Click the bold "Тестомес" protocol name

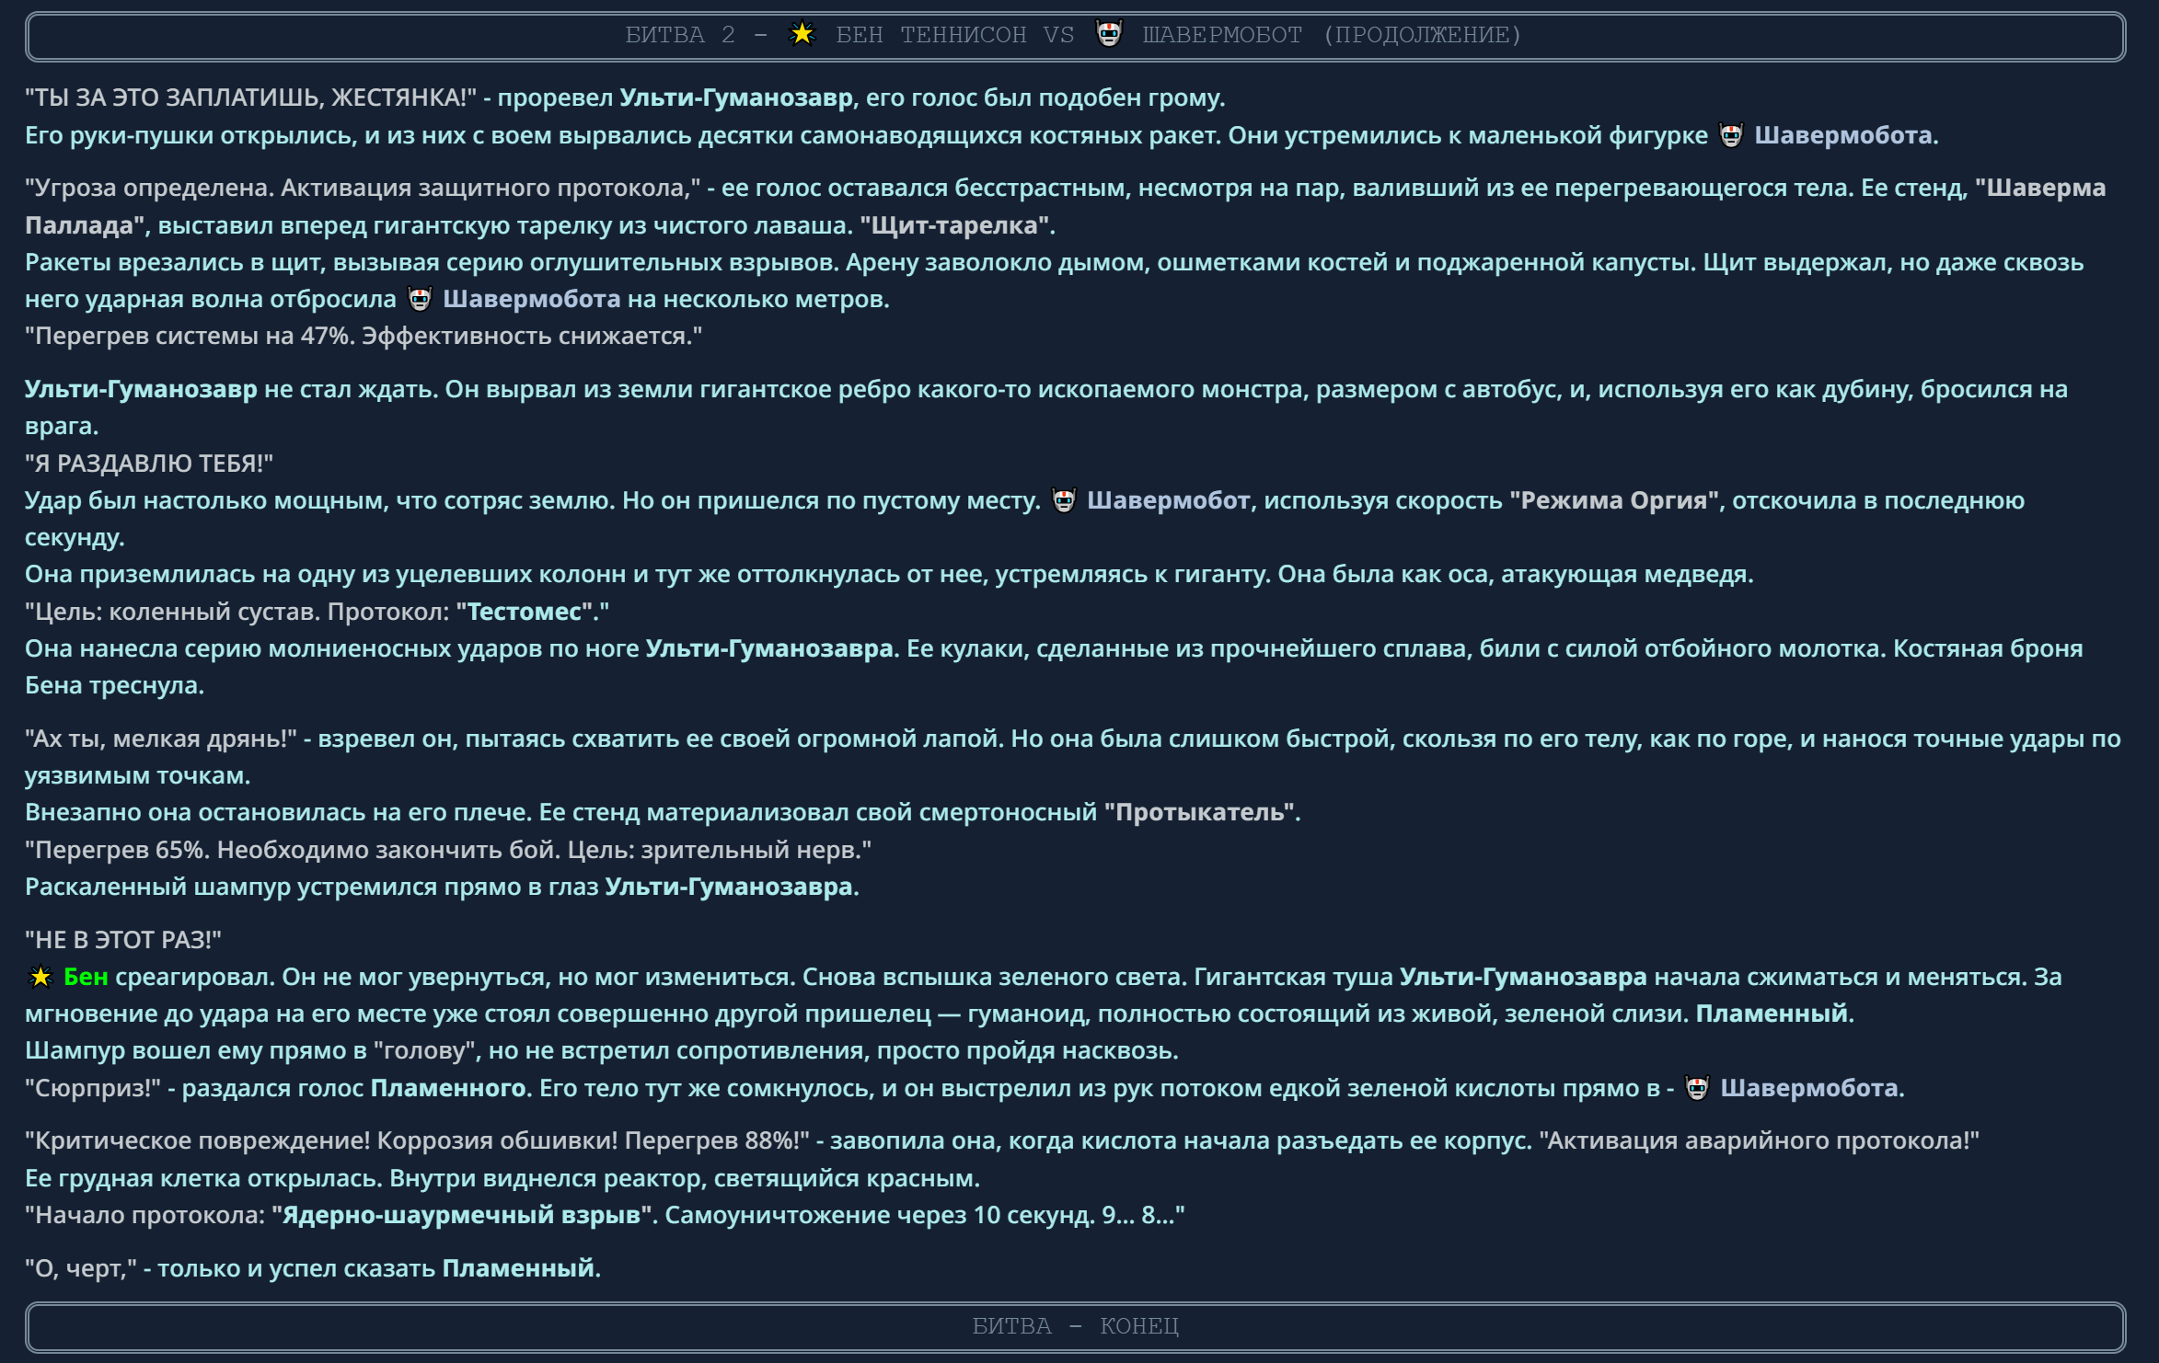point(525,612)
